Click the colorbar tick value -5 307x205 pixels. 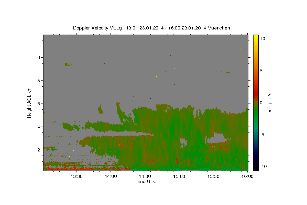tap(262, 135)
